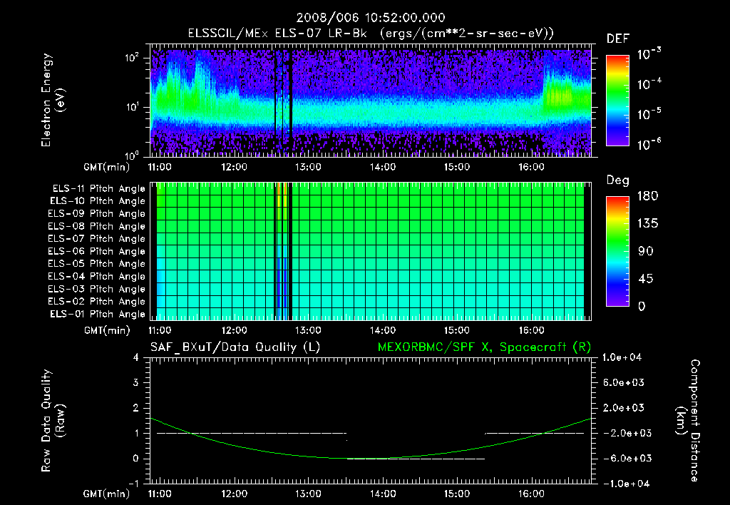Viewport: 730px width, 505px height.
Task: Click the Deg pitch angle color bar
Action: click(x=617, y=252)
